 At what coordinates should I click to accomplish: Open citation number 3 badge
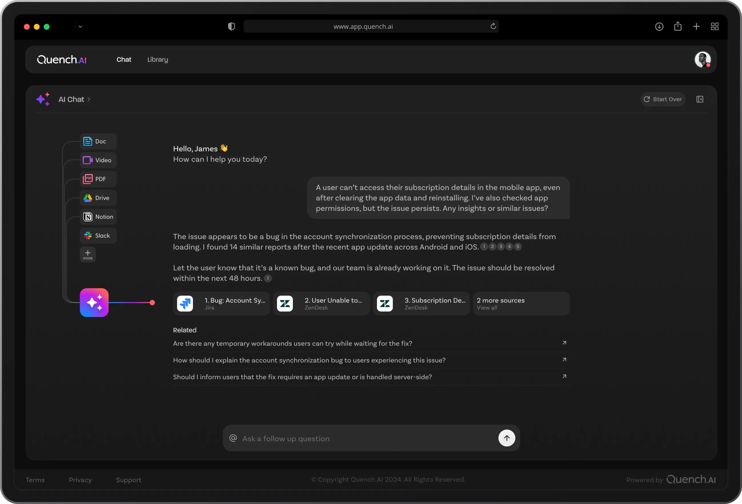click(x=501, y=246)
